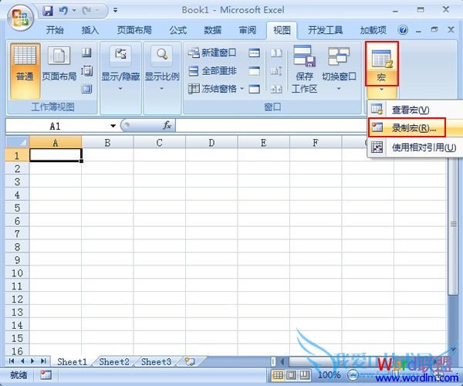Click cell A1
This screenshot has width=463, height=386.
point(56,155)
